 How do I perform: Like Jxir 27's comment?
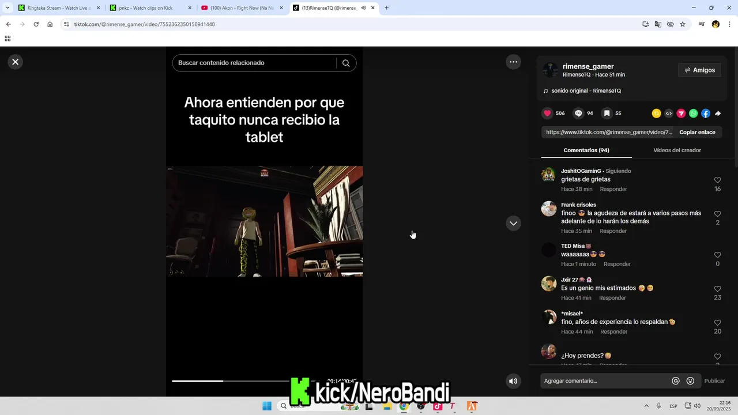point(717,289)
